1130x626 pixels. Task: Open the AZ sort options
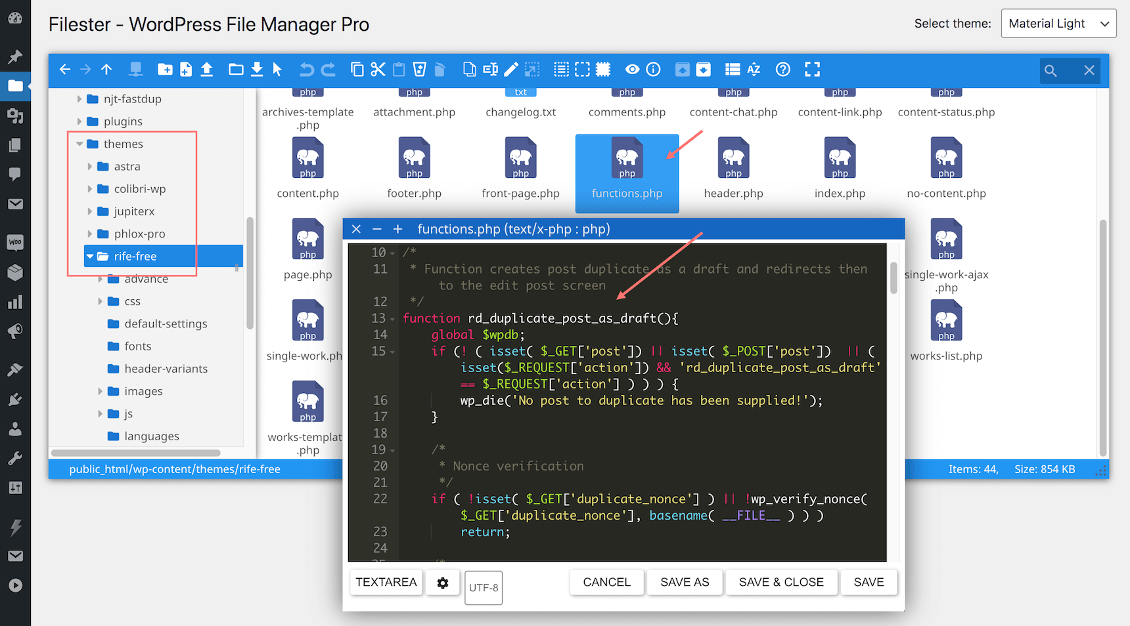tap(754, 70)
